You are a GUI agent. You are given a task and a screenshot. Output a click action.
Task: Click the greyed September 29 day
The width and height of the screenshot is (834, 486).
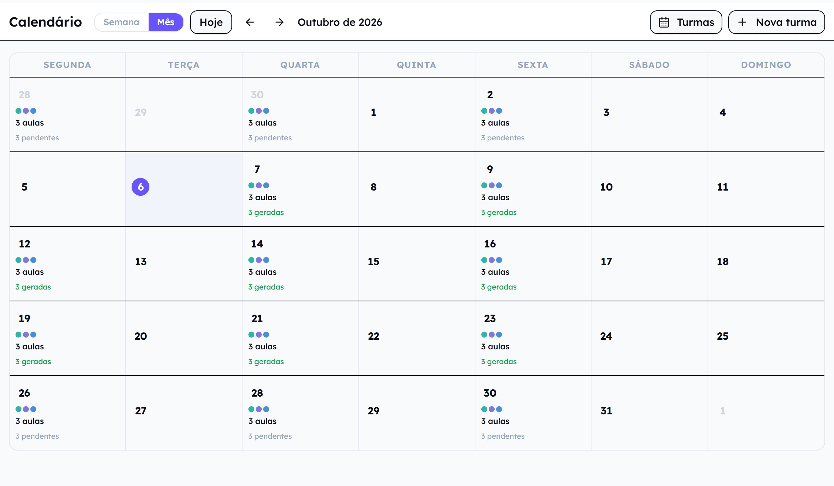tap(140, 112)
